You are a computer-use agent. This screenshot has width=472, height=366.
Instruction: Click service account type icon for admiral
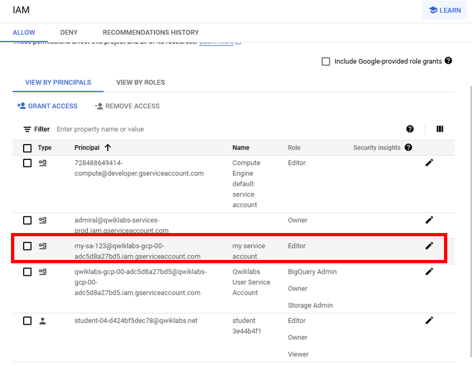pyautogui.click(x=42, y=220)
